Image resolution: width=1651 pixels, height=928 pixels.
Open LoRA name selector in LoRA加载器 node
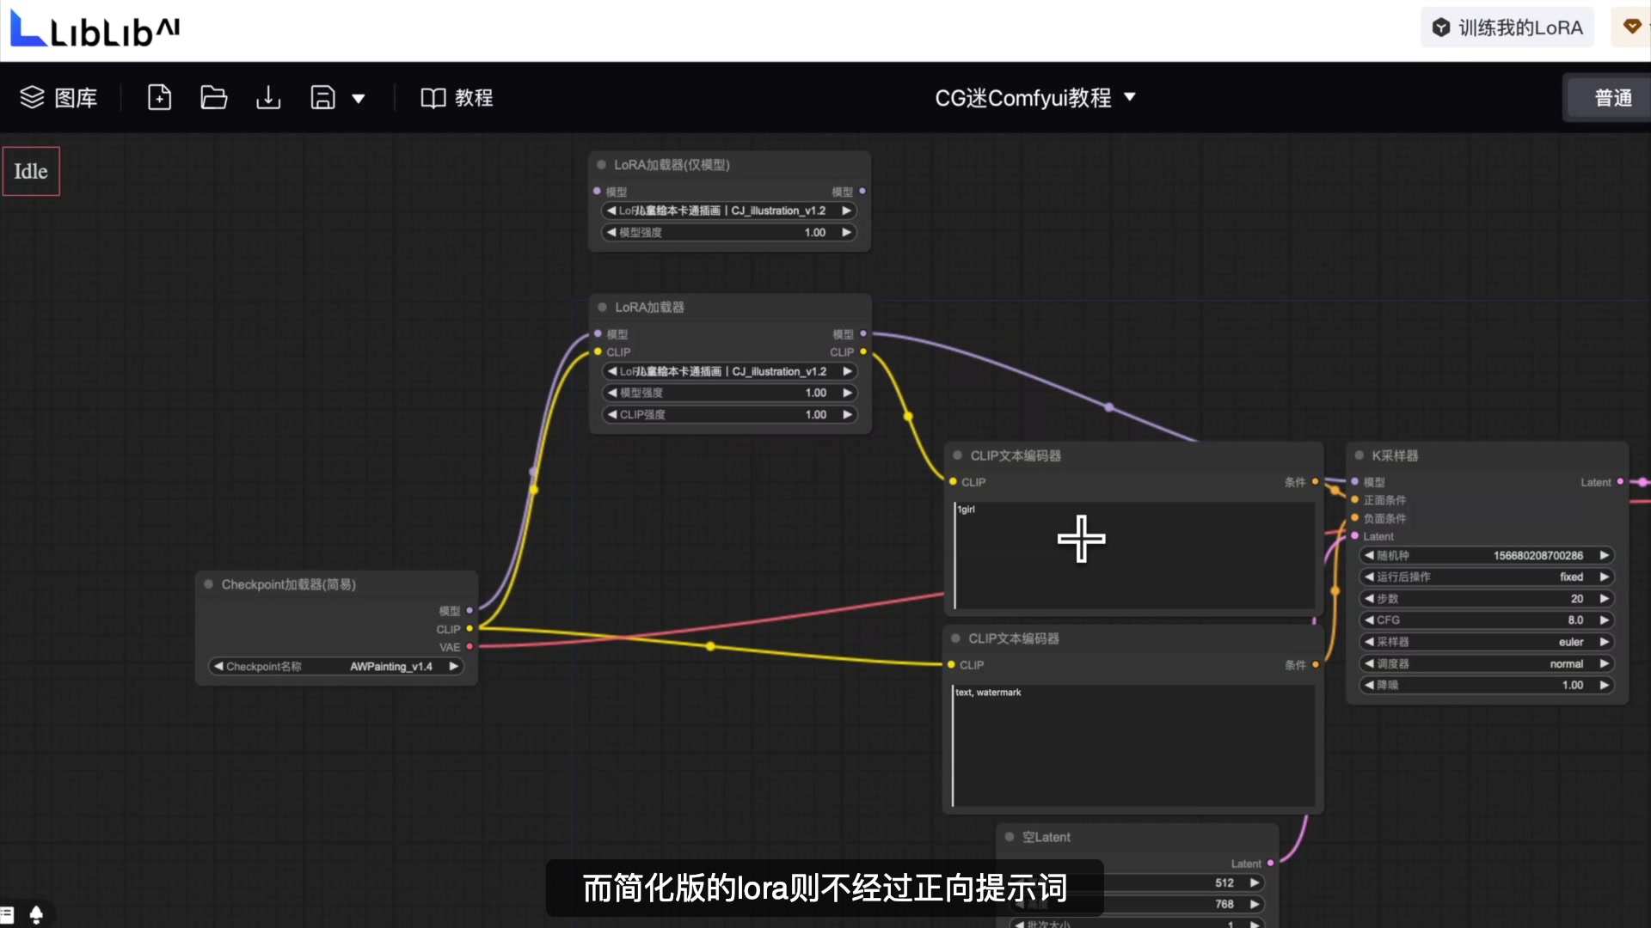point(729,371)
